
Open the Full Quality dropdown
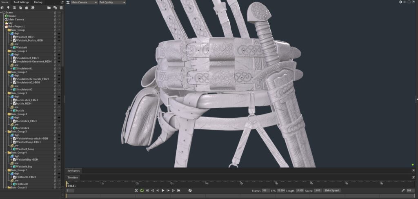tap(113, 2)
